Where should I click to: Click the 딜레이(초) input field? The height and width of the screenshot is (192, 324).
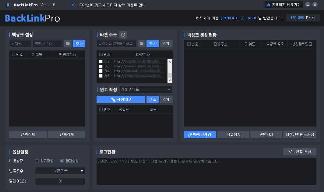point(60,181)
